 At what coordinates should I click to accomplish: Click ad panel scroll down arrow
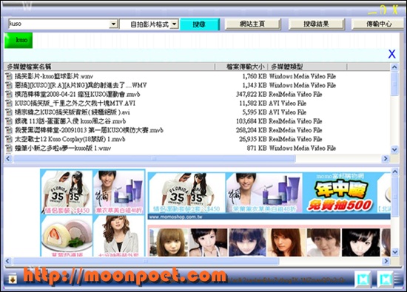point(394,252)
